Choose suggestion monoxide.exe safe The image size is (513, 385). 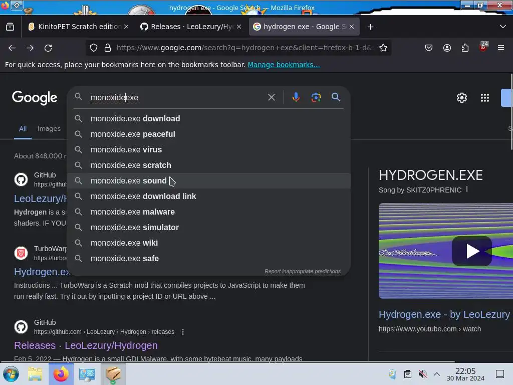[x=209, y=259]
